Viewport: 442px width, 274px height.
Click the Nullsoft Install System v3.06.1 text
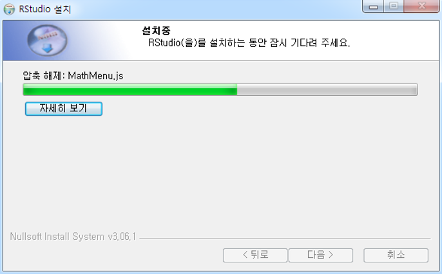pyautogui.click(x=73, y=237)
